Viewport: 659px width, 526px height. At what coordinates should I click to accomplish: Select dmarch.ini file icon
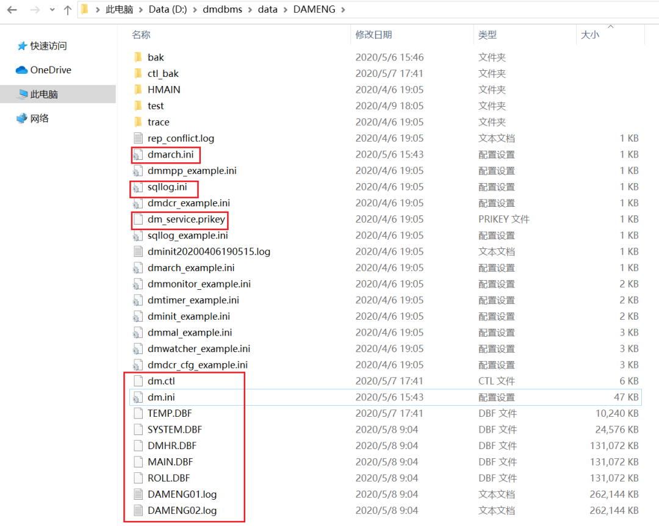point(138,155)
